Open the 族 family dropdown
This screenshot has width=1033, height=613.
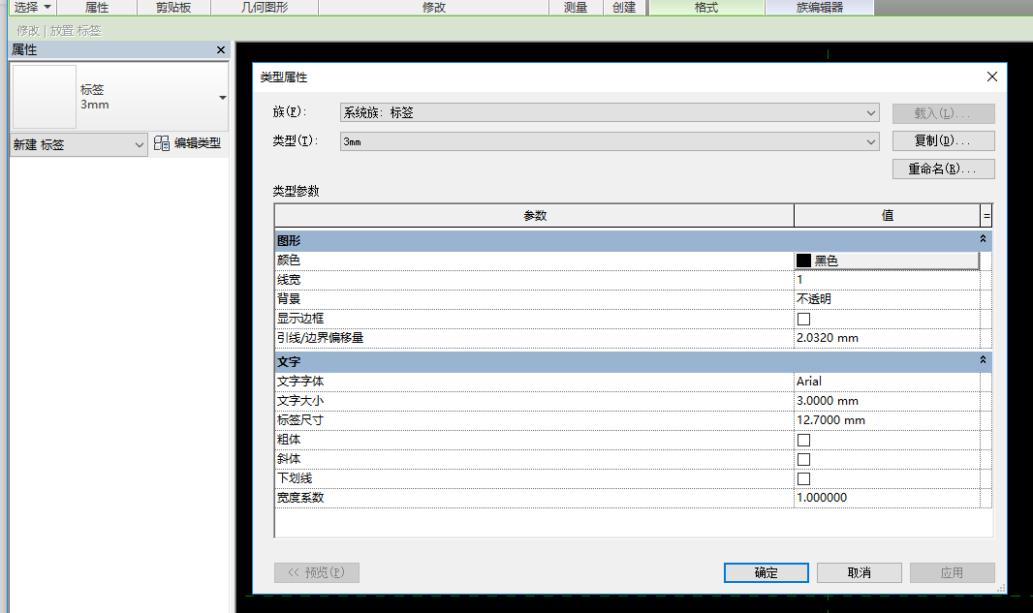pyautogui.click(x=610, y=112)
